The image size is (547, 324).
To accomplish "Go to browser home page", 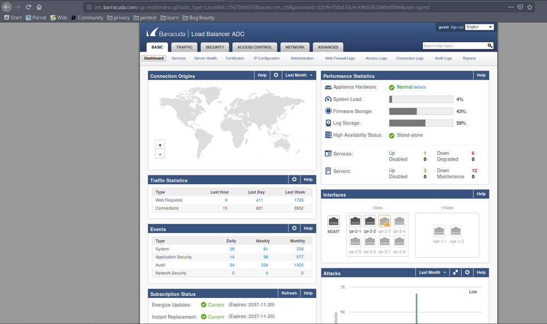I will point(39,7).
